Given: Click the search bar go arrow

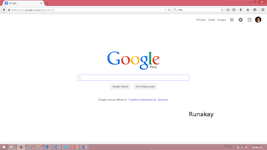Looking at the screenshot, I should click(x=222, y=10).
